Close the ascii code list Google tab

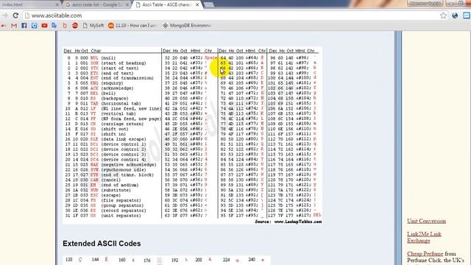coord(127,5)
